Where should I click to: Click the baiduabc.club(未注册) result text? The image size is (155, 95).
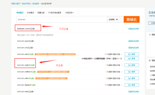click(26, 65)
